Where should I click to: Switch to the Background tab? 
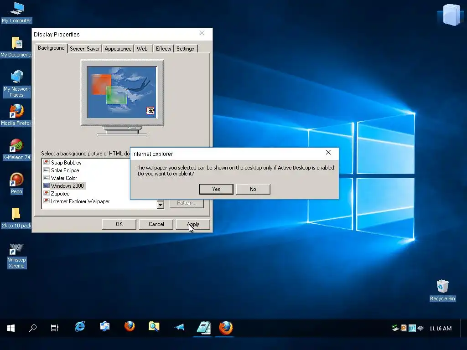tap(51, 48)
